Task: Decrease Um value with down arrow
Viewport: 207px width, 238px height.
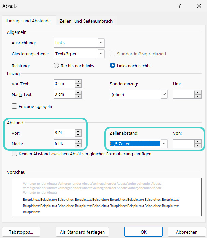Action: click(x=197, y=96)
